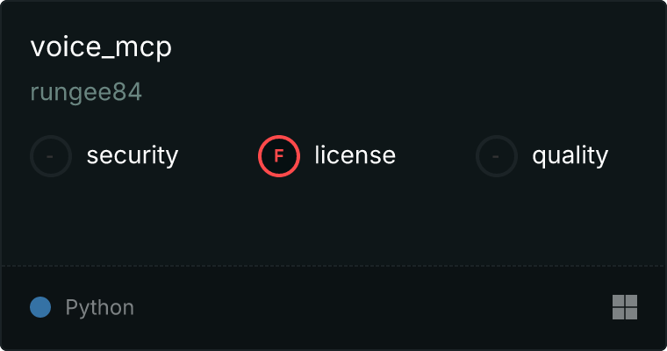Image resolution: width=667 pixels, height=351 pixels.
Task: Click the security label text
Action: (133, 155)
